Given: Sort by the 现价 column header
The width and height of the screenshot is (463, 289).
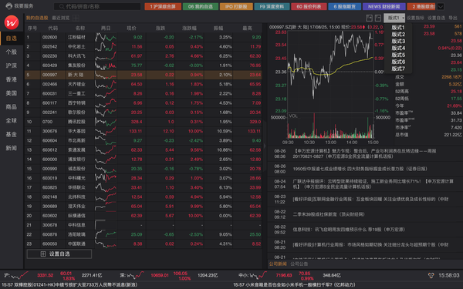Looking at the screenshot, I should click(x=132, y=29).
